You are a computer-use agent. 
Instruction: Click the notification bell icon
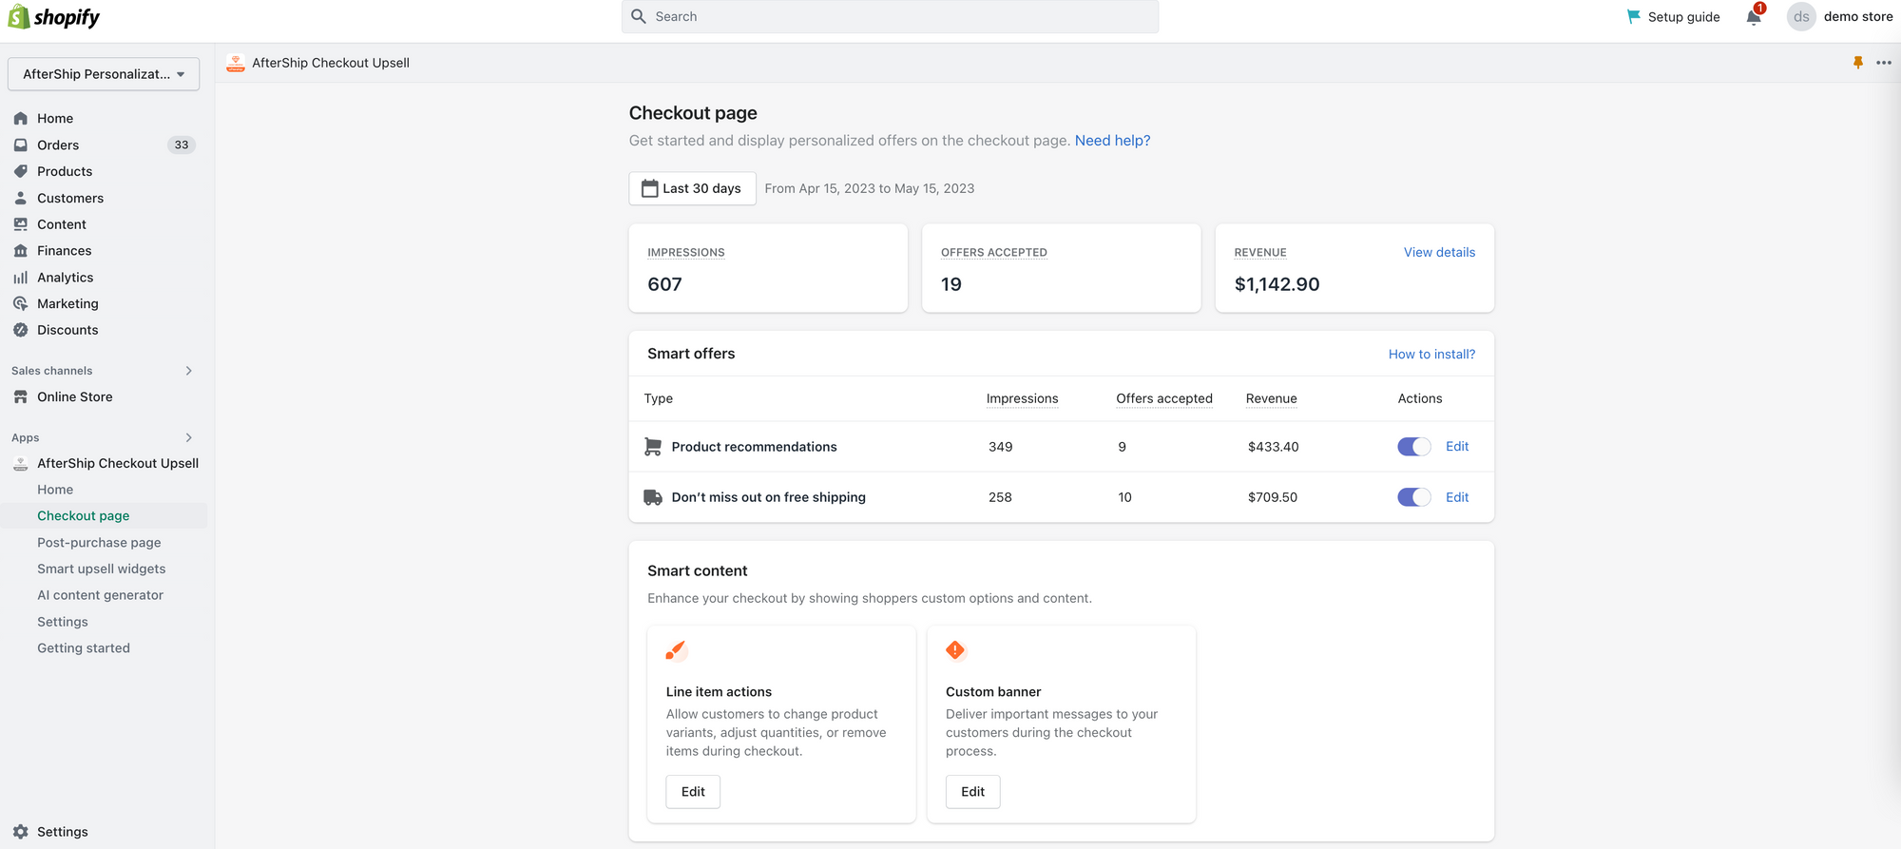coord(1754,17)
